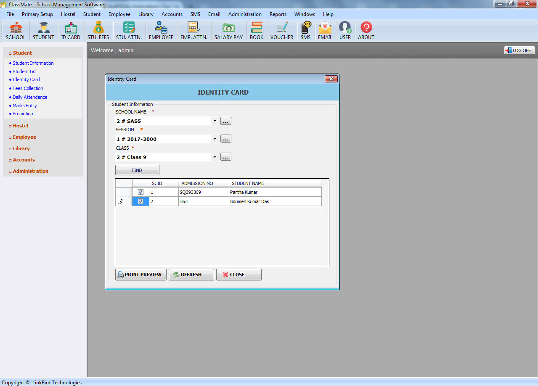Open the Reports menu

coord(278,14)
